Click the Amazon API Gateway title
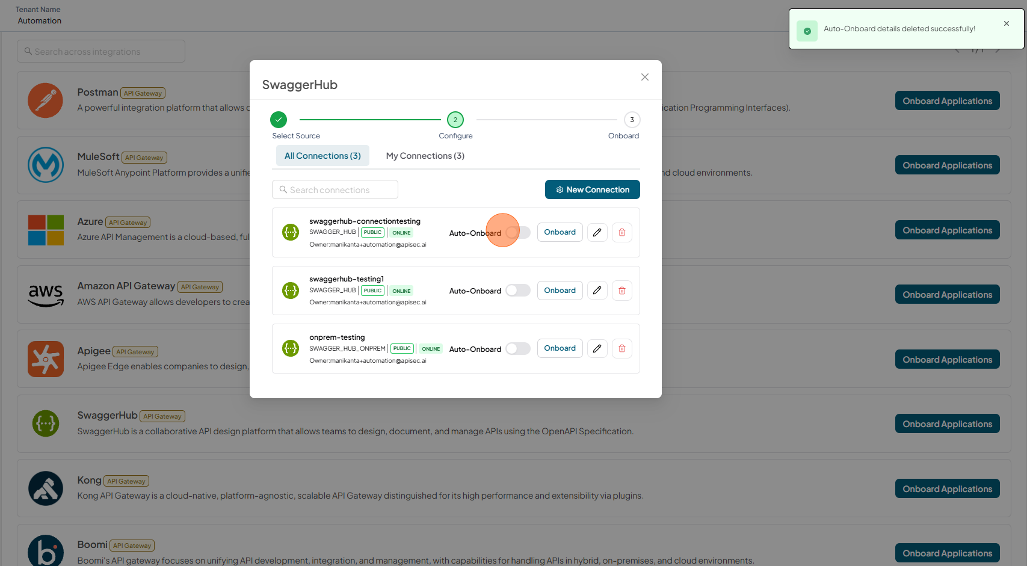 126,286
